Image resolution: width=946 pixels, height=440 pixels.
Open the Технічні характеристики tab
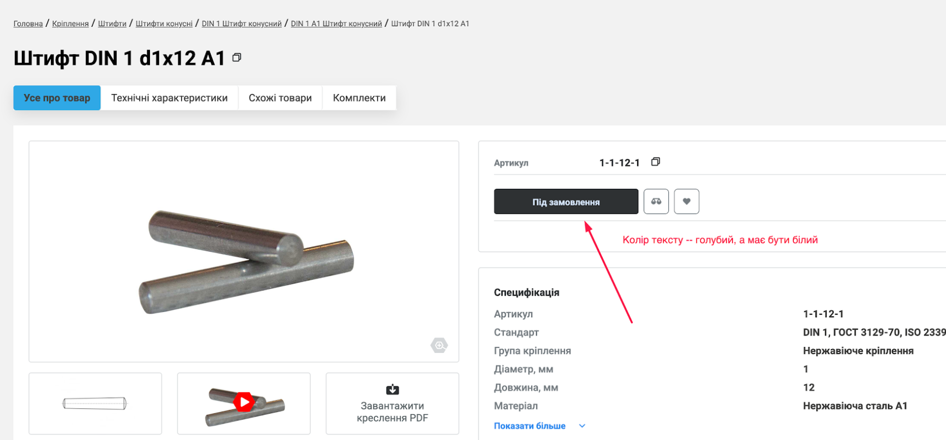[x=169, y=98]
